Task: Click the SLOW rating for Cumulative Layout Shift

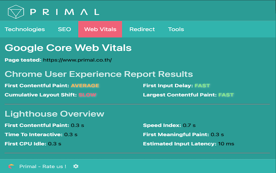Action: [x=87, y=95]
